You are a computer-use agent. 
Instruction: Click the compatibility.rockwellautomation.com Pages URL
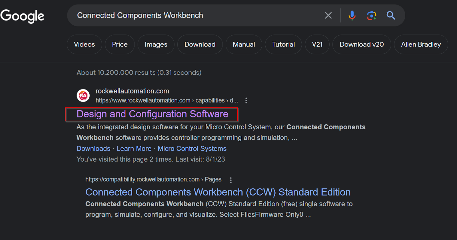(x=153, y=179)
